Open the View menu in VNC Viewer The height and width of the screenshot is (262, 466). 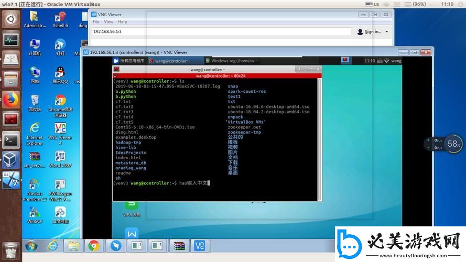[109, 22]
